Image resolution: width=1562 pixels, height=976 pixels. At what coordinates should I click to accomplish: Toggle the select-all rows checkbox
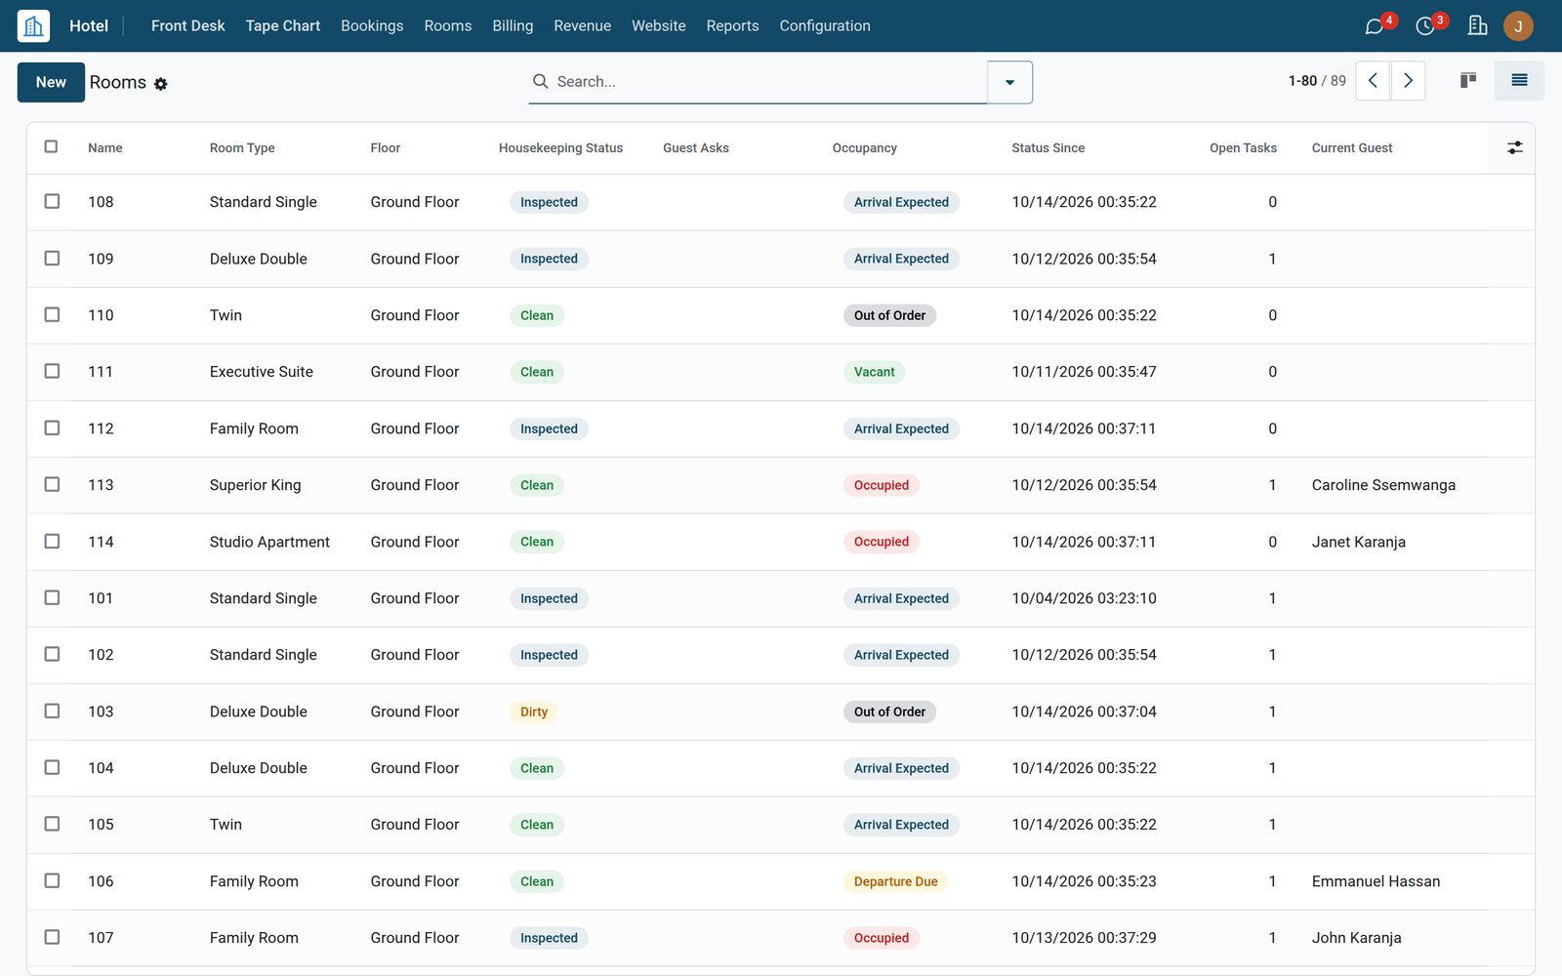coord(52,146)
